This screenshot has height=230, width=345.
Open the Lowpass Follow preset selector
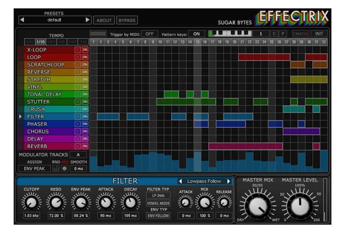204,181
